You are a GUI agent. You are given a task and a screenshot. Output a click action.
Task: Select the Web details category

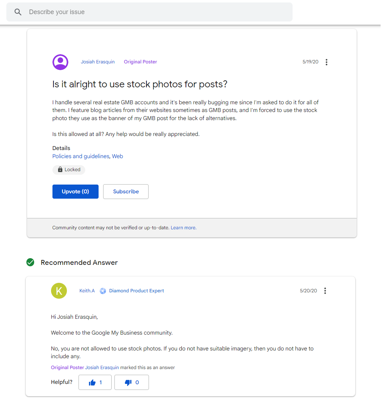click(x=118, y=156)
